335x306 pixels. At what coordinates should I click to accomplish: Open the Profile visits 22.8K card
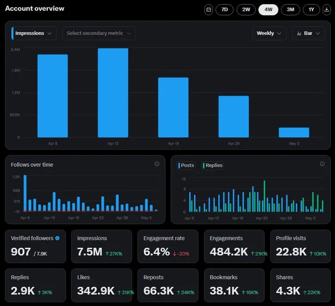(x=301, y=246)
